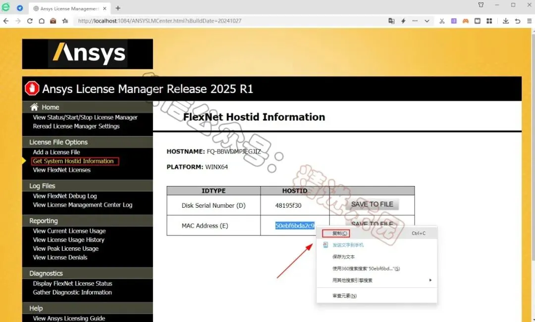Viewport: 535px width, 322px height.
Task: Choose 使用360搜索搜索 context menu entry
Action: click(366, 269)
